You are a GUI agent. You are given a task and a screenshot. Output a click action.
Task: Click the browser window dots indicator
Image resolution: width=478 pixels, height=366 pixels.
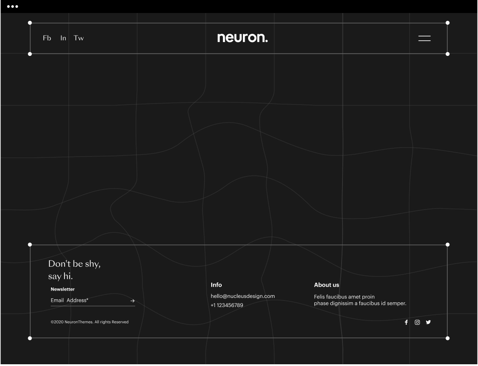(12, 6)
